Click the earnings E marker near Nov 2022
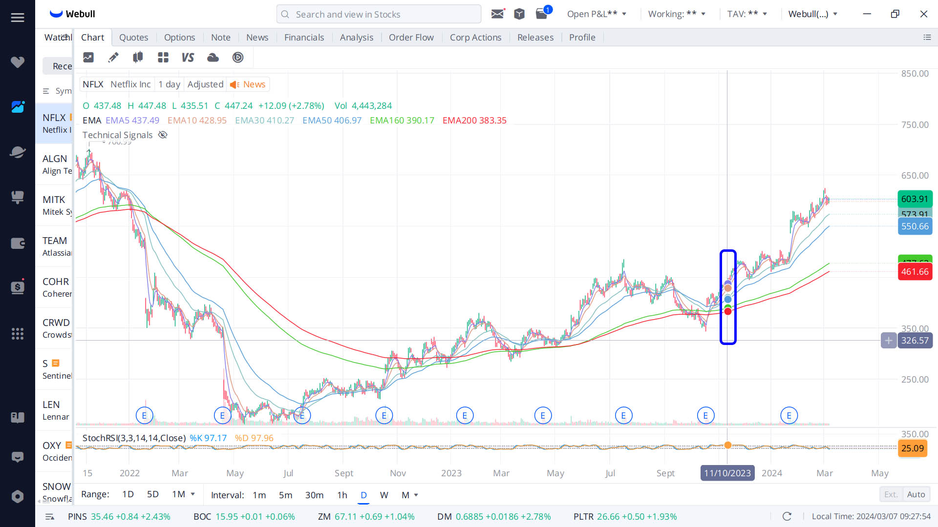 tap(384, 416)
